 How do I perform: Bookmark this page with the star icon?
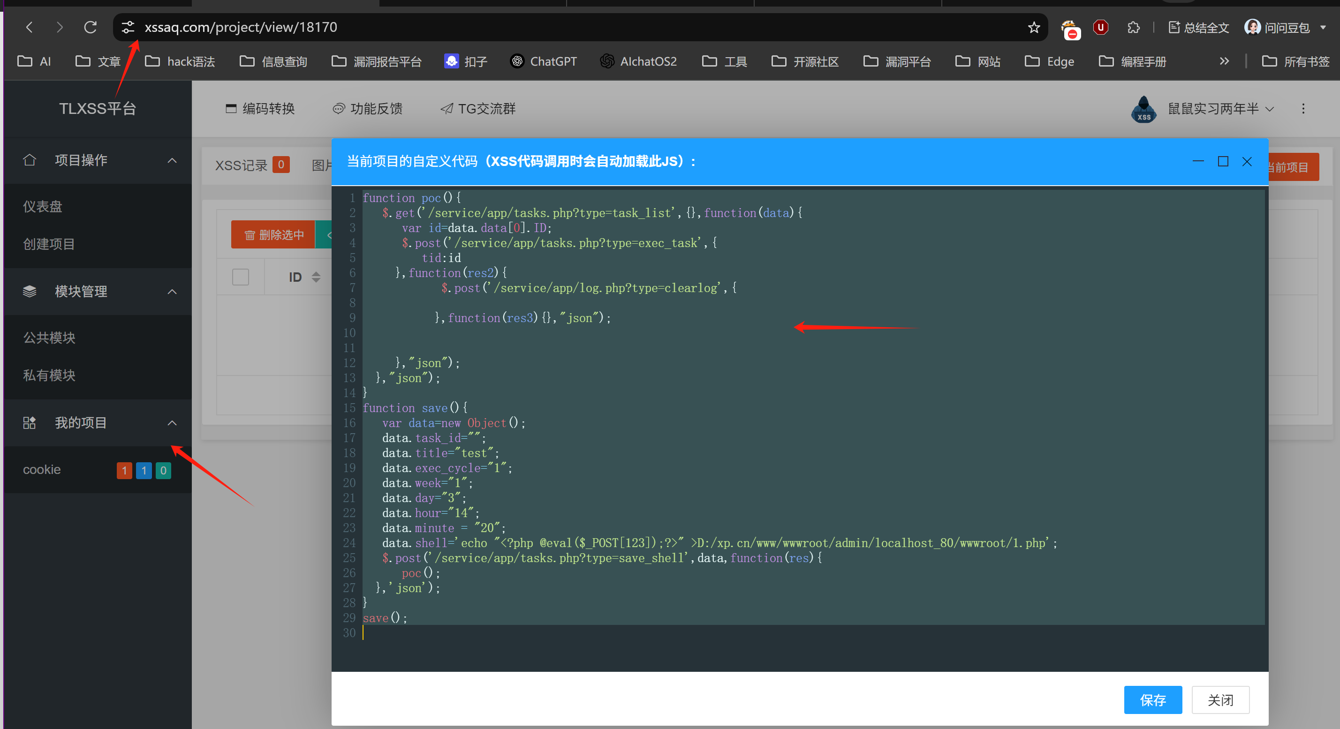coord(1034,28)
